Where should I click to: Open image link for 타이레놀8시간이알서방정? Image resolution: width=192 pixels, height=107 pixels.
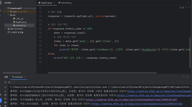pyautogui.click(x=159, y=91)
